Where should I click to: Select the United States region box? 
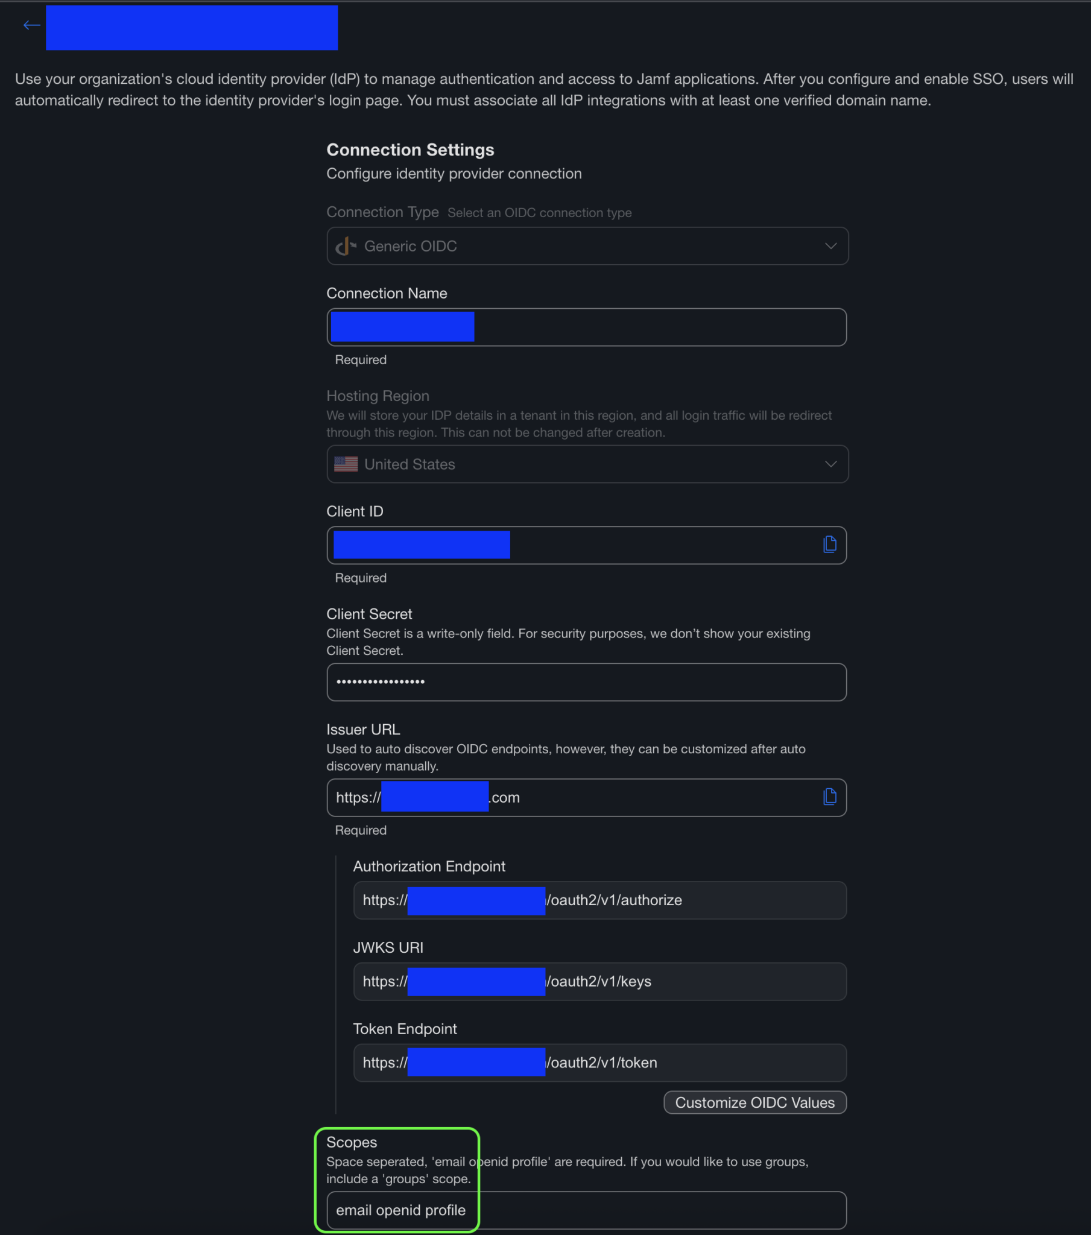pyautogui.click(x=586, y=464)
